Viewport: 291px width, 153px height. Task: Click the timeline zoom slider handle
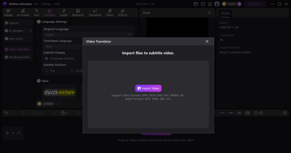coord(261,113)
